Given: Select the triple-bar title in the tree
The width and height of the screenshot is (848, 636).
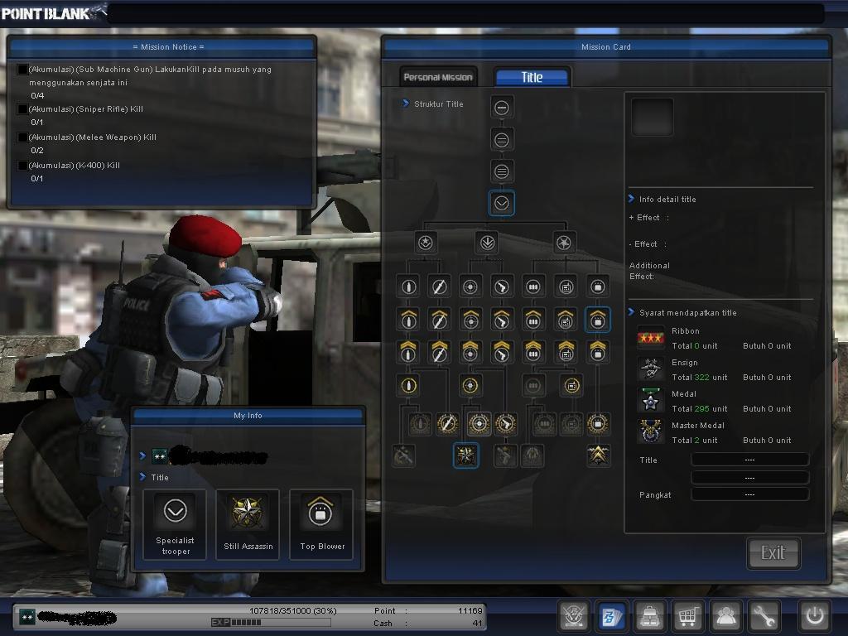Looking at the screenshot, I should click(x=501, y=171).
